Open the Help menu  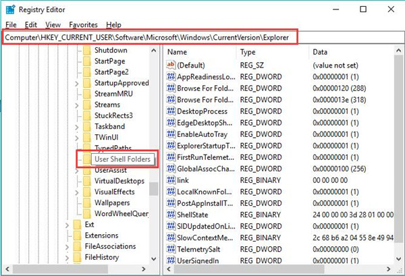point(113,25)
